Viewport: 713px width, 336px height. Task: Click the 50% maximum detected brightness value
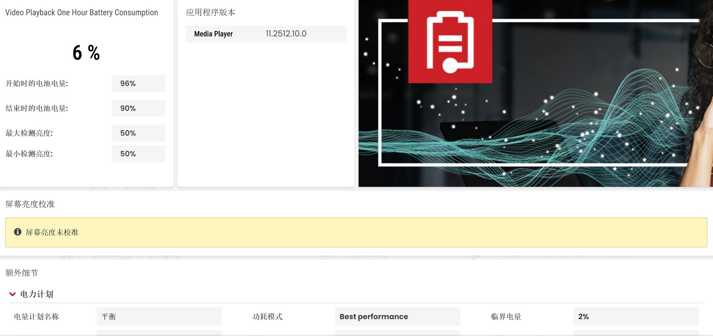point(138,133)
